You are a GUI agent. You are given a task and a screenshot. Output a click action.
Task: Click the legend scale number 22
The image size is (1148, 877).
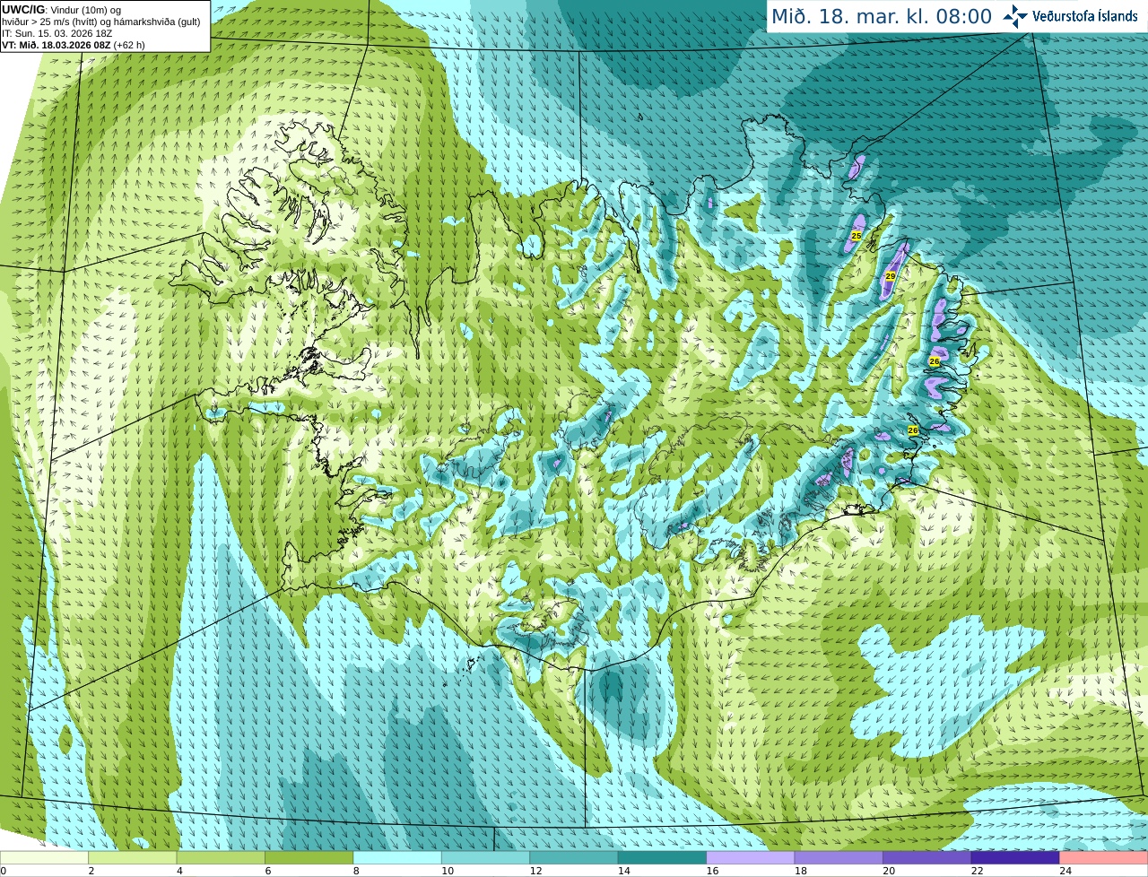pos(977,871)
